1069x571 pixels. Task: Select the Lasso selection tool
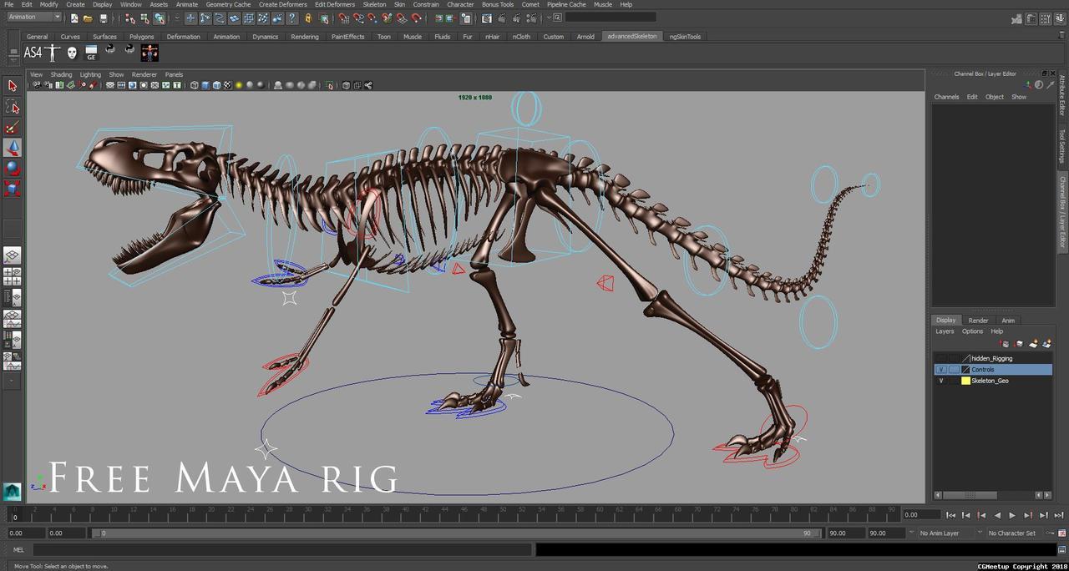pyautogui.click(x=13, y=107)
